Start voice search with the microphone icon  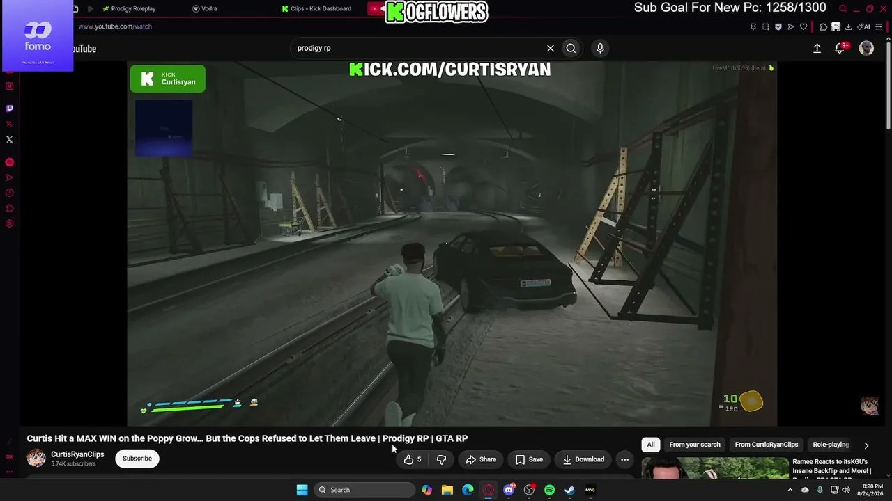[600, 48]
